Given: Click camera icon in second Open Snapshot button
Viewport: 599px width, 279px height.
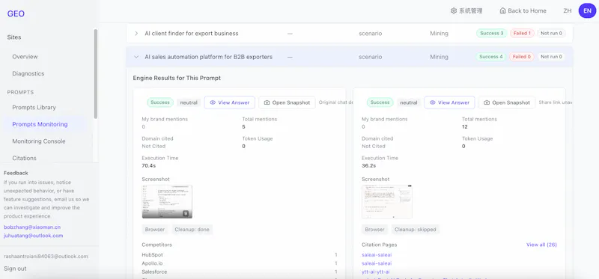Looking at the screenshot, I should (x=487, y=102).
